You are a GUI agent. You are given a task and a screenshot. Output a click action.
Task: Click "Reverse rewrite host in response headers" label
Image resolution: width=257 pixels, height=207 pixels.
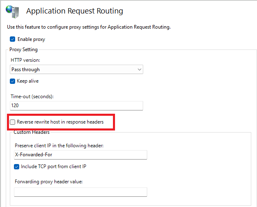(x=60, y=122)
